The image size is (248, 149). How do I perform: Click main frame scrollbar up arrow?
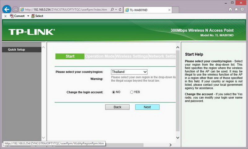point(178,47)
